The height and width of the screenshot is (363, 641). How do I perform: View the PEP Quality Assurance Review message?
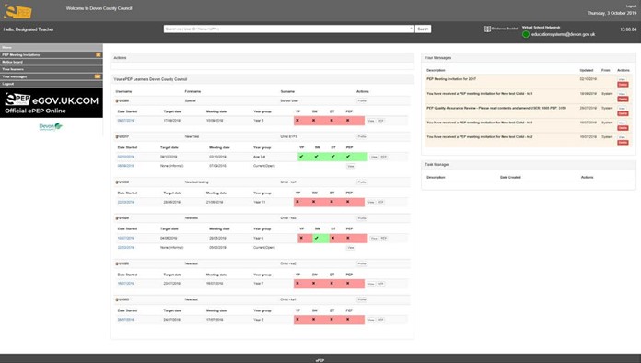[623, 109]
